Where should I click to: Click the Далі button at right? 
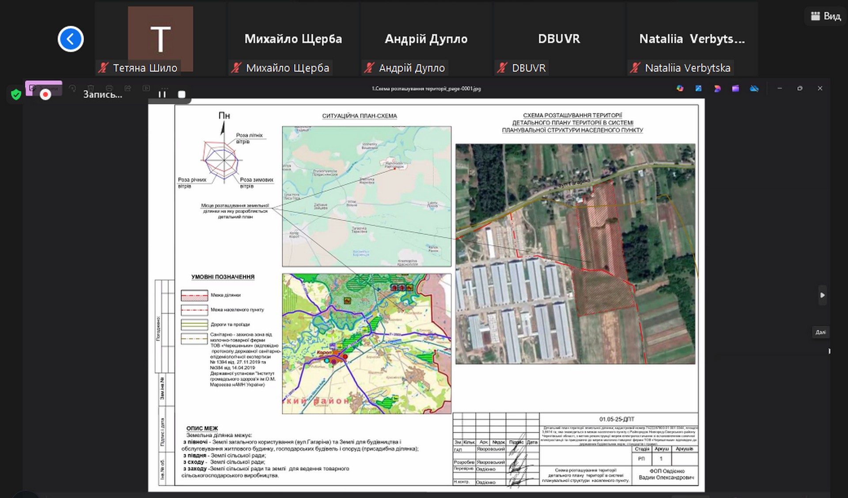[820, 332]
